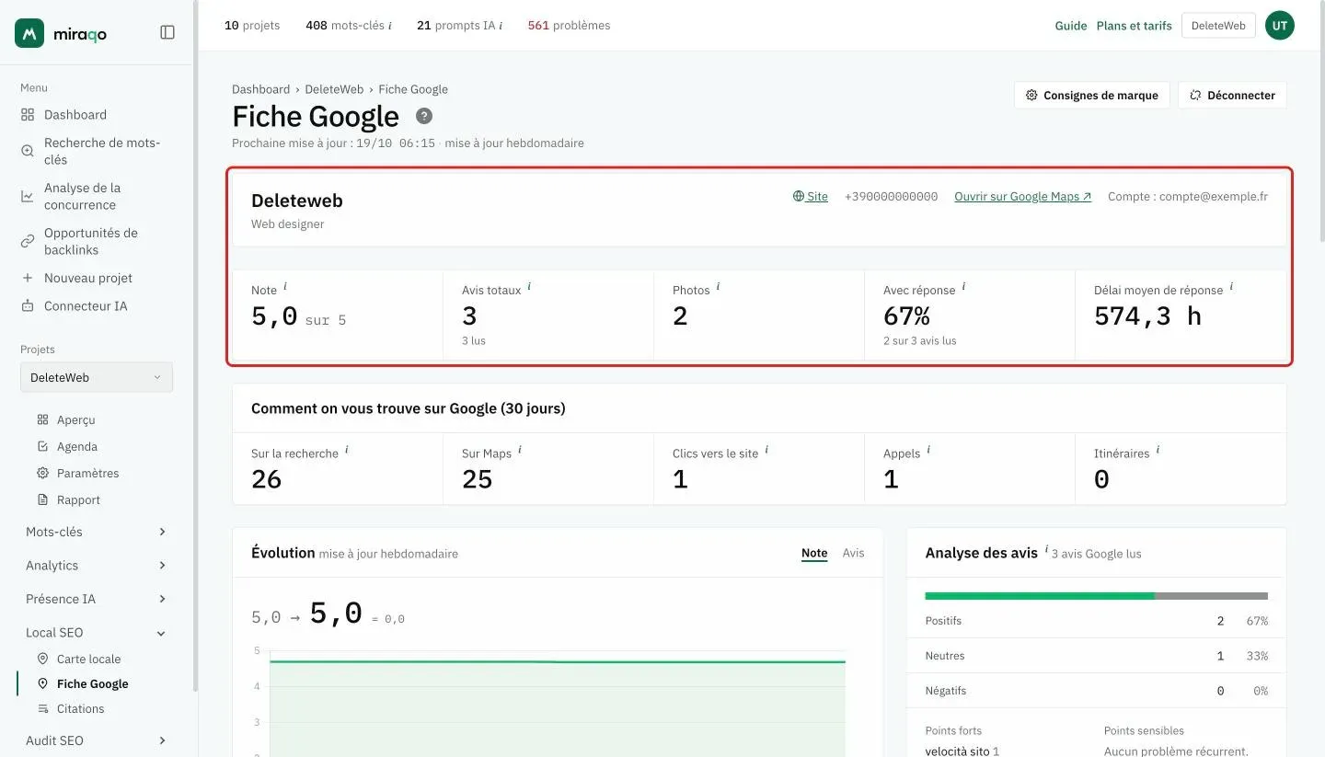Expand the Présence IA sidebar section
1325x757 pixels.
(x=97, y=599)
